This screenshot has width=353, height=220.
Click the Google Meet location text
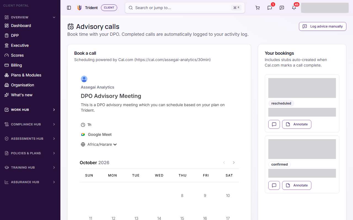[100, 134]
